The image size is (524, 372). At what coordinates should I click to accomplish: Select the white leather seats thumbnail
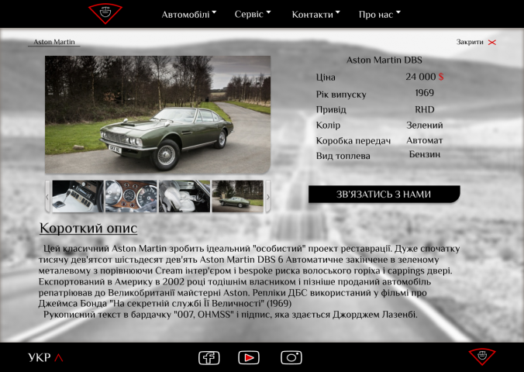[184, 197]
